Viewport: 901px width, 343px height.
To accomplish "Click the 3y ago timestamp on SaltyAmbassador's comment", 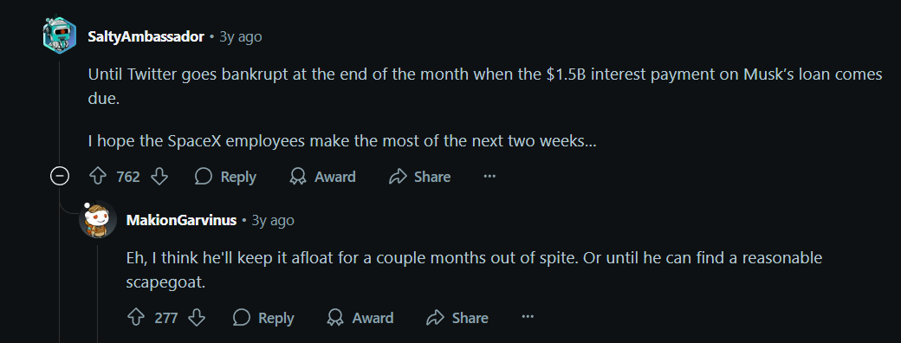I will click(241, 36).
